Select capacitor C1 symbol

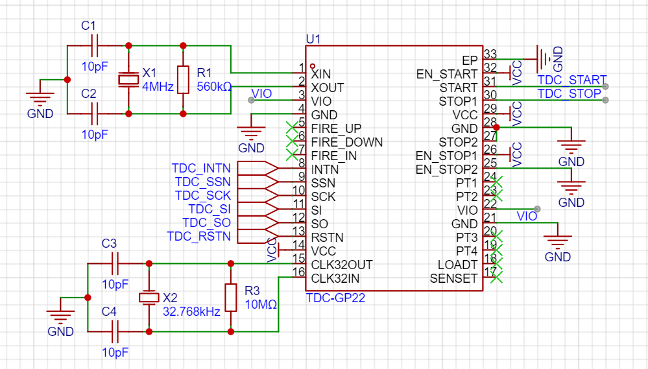point(95,45)
